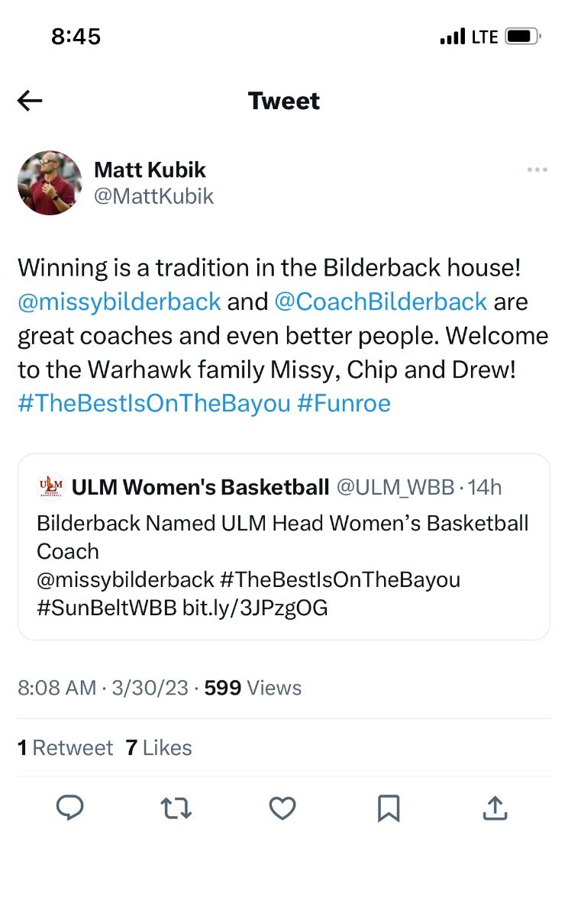Tap the reply speech bubble icon

pyautogui.click(x=70, y=808)
